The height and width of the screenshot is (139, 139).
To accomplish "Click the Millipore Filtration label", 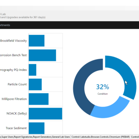I will pos(14,99).
